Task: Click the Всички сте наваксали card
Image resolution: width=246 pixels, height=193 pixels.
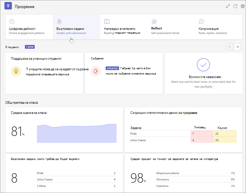Action: pos(203,73)
